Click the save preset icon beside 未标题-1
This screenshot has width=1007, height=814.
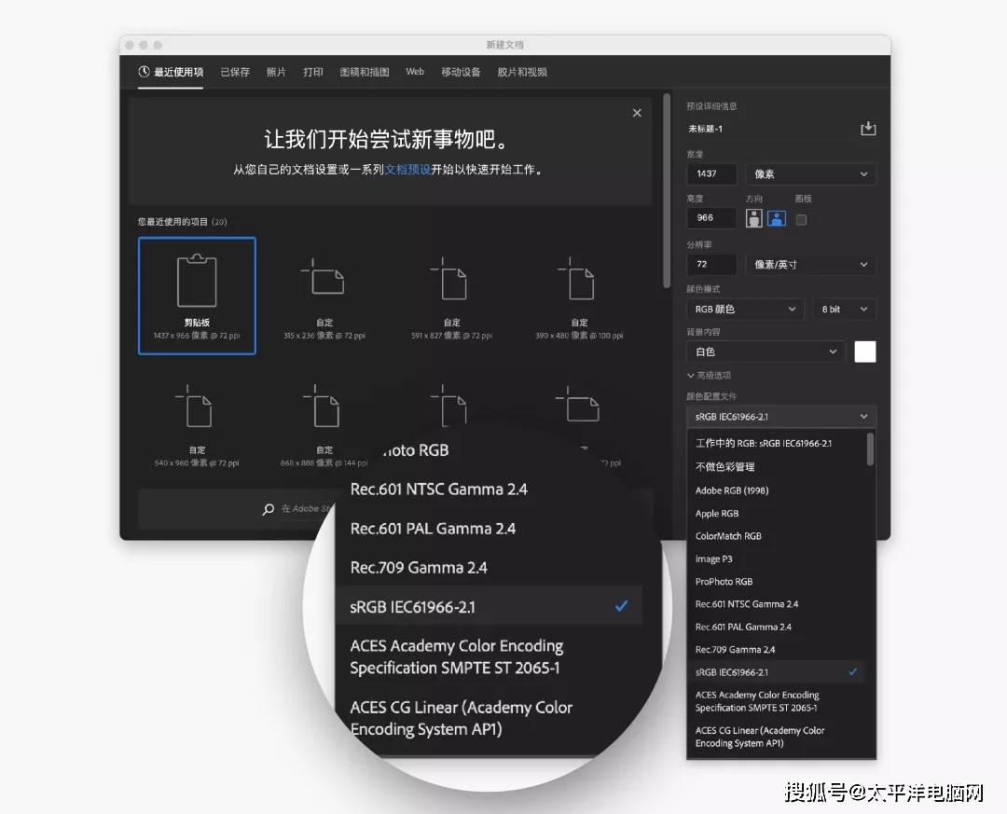pyautogui.click(x=868, y=129)
